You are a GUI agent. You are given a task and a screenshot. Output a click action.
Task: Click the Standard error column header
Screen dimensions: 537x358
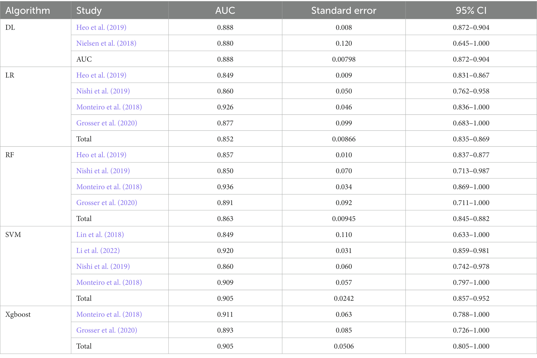point(344,10)
